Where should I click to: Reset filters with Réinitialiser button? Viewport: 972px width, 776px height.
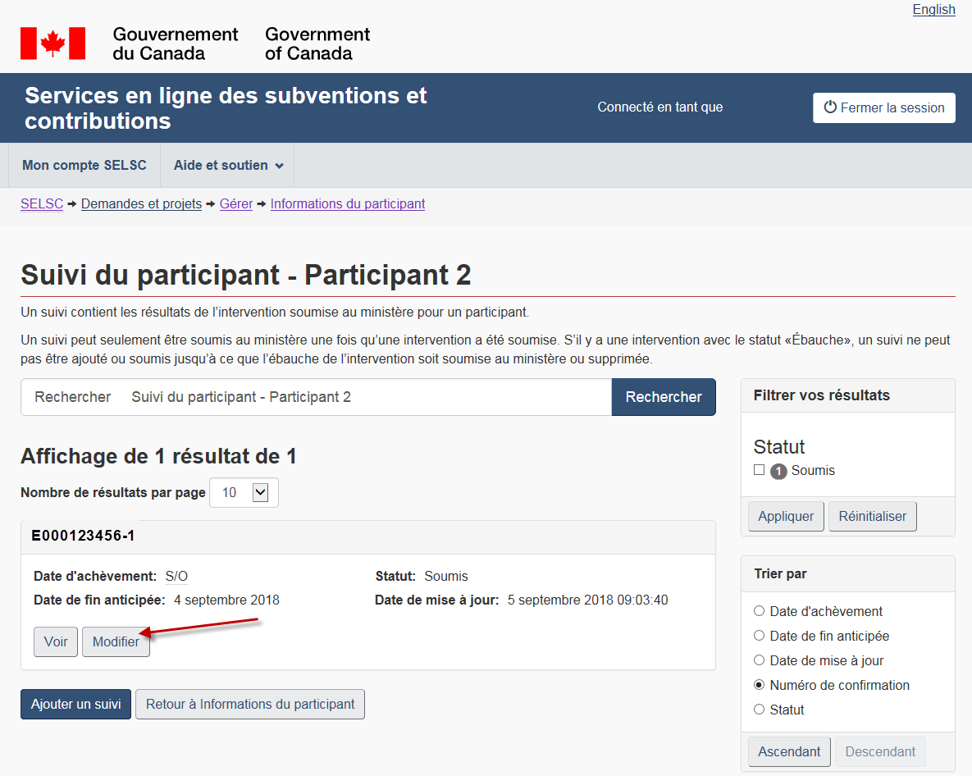point(873,517)
